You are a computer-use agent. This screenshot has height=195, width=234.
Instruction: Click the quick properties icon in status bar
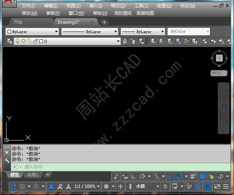click(165, 186)
